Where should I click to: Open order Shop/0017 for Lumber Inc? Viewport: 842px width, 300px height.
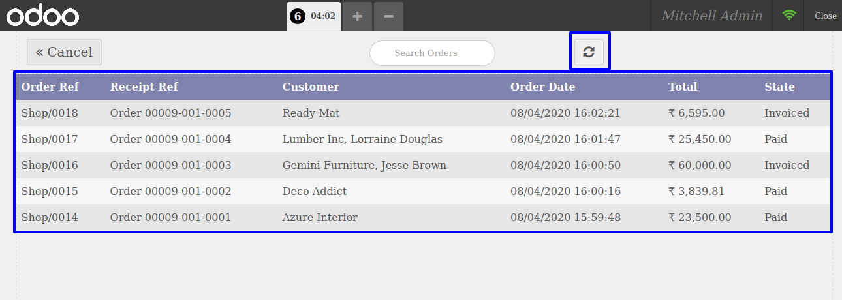pos(423,139)
